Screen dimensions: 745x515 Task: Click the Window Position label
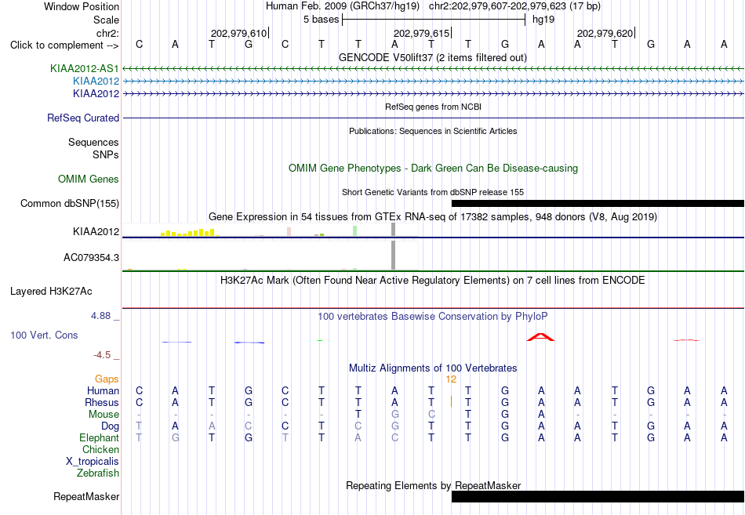82,6
